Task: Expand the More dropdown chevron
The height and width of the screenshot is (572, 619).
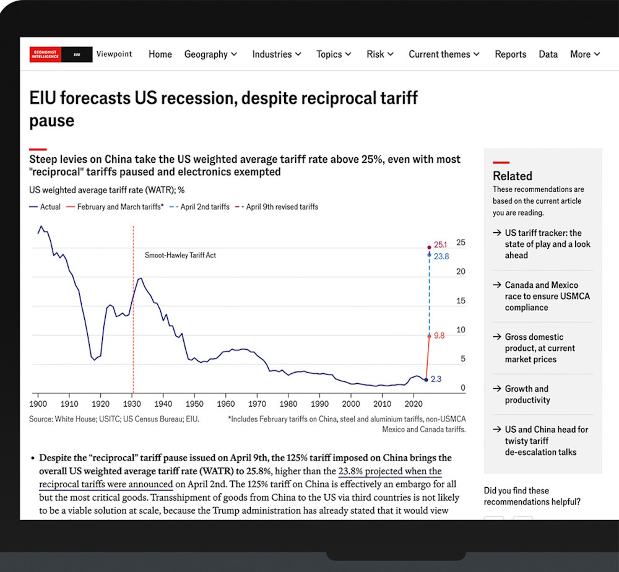Action: (597, 54)
